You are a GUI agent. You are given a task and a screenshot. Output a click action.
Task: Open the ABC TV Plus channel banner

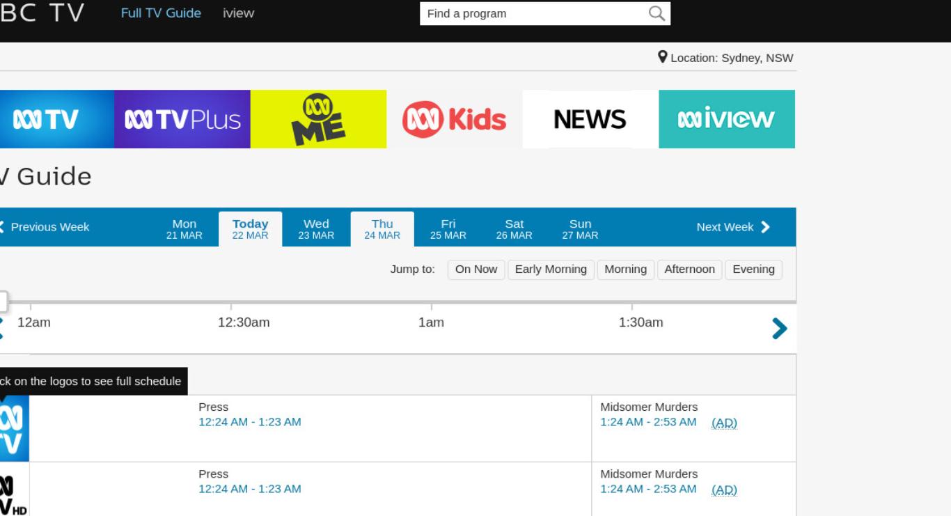coord(182,119)
